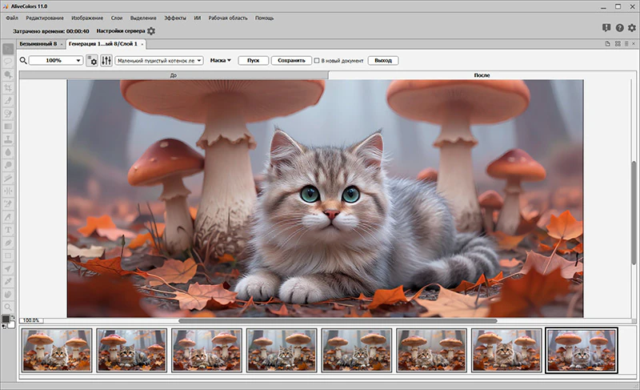Click the Выход button
The width and height of the screenshot is (640, 390).
tap(383, 60)
